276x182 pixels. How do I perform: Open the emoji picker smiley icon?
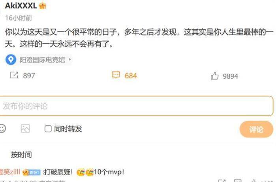pyautogui.click(x=2, y=128)
